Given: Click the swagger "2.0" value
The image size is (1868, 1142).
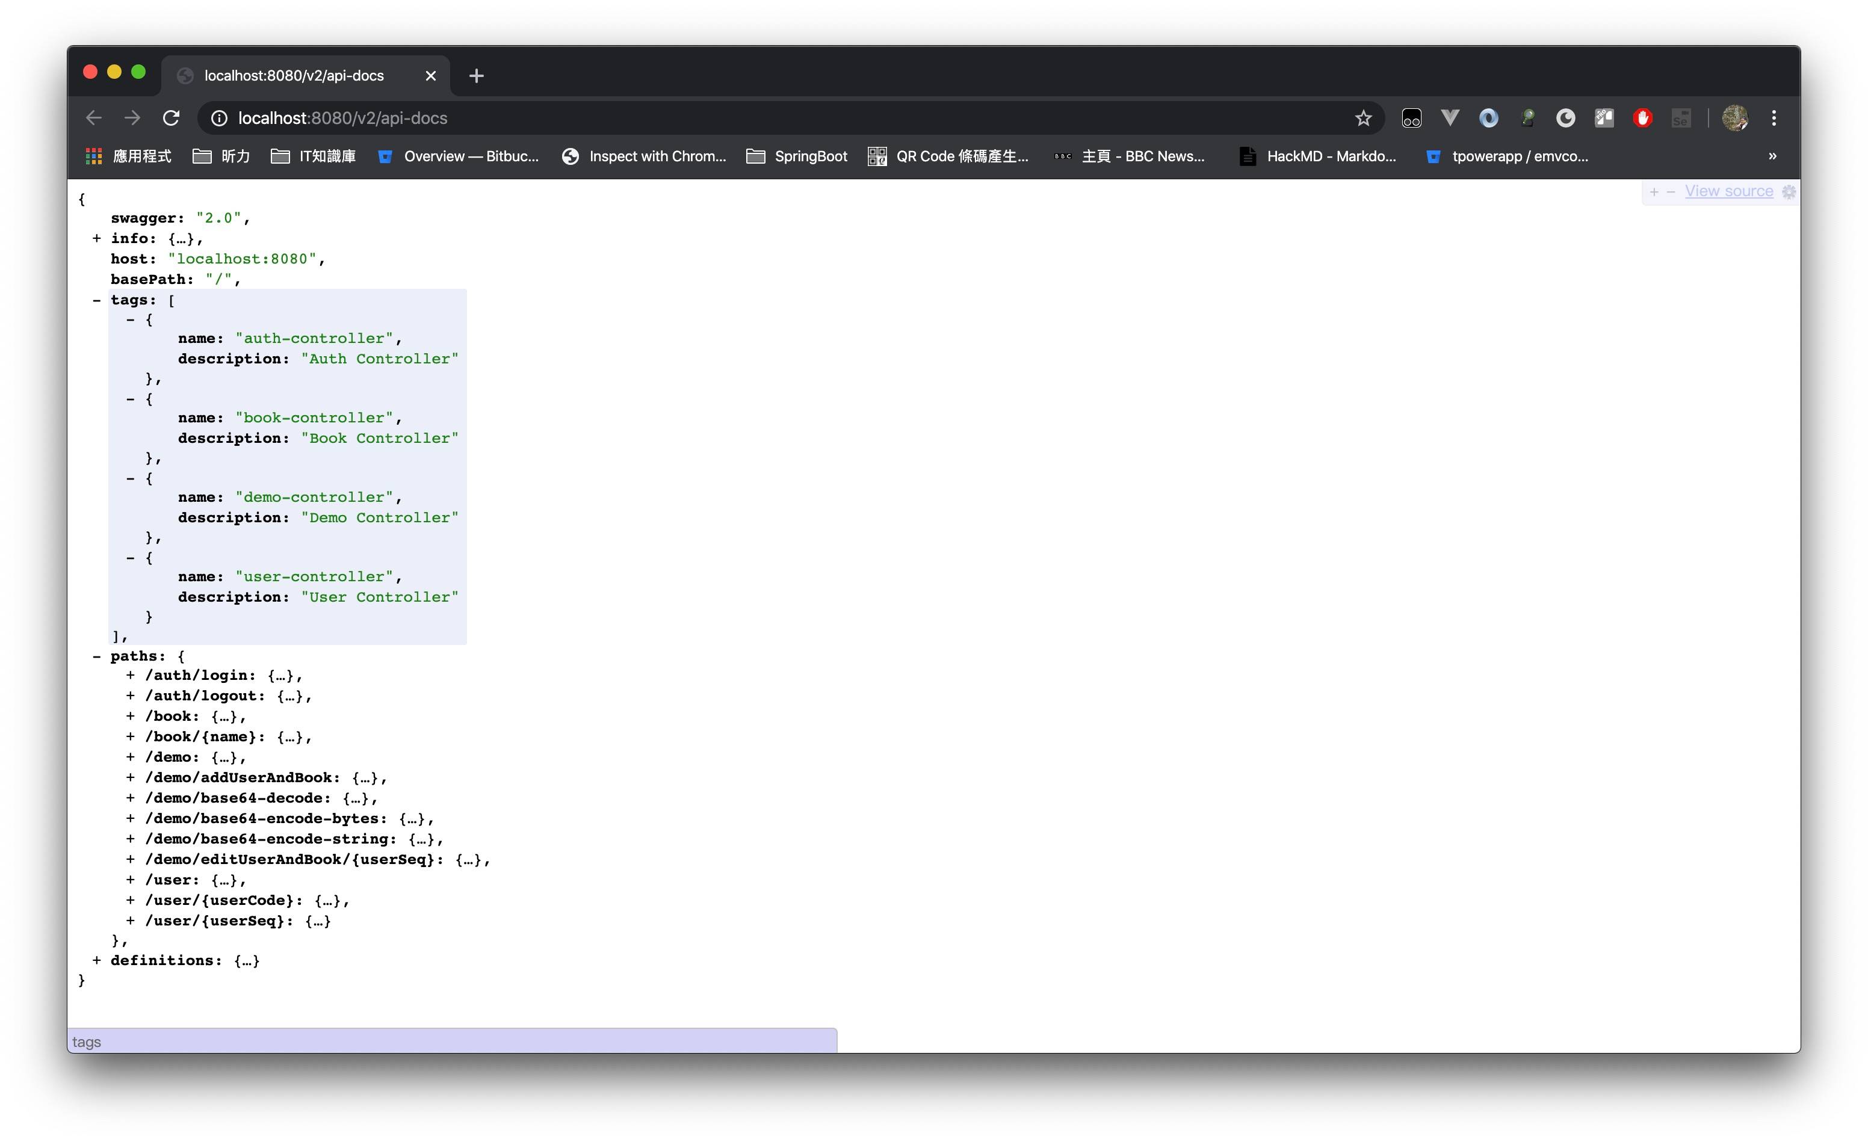Looking at the screenshot, I should [x=218, y=218].
